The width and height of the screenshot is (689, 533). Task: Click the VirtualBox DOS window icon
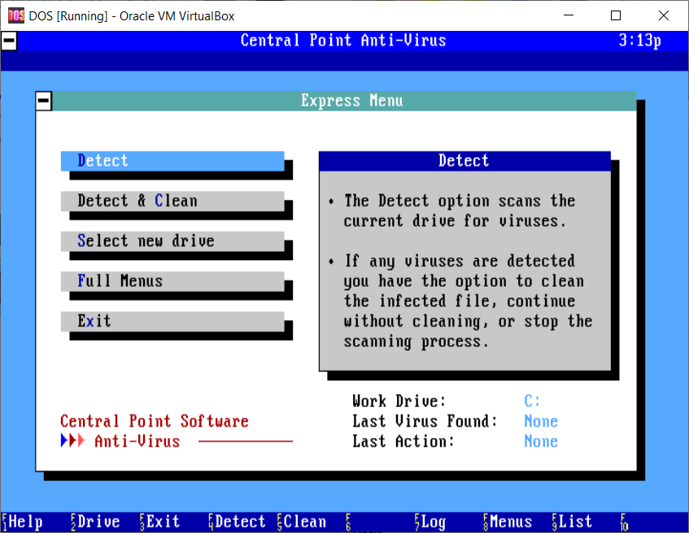(15, 15)
